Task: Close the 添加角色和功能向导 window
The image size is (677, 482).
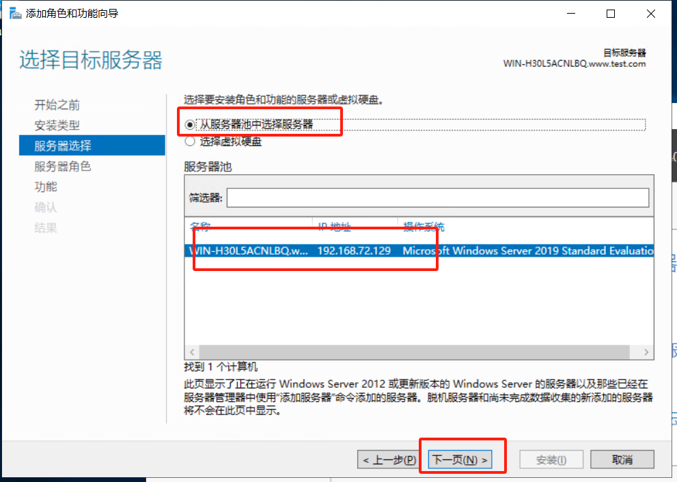Action: (x=651, y=14)
